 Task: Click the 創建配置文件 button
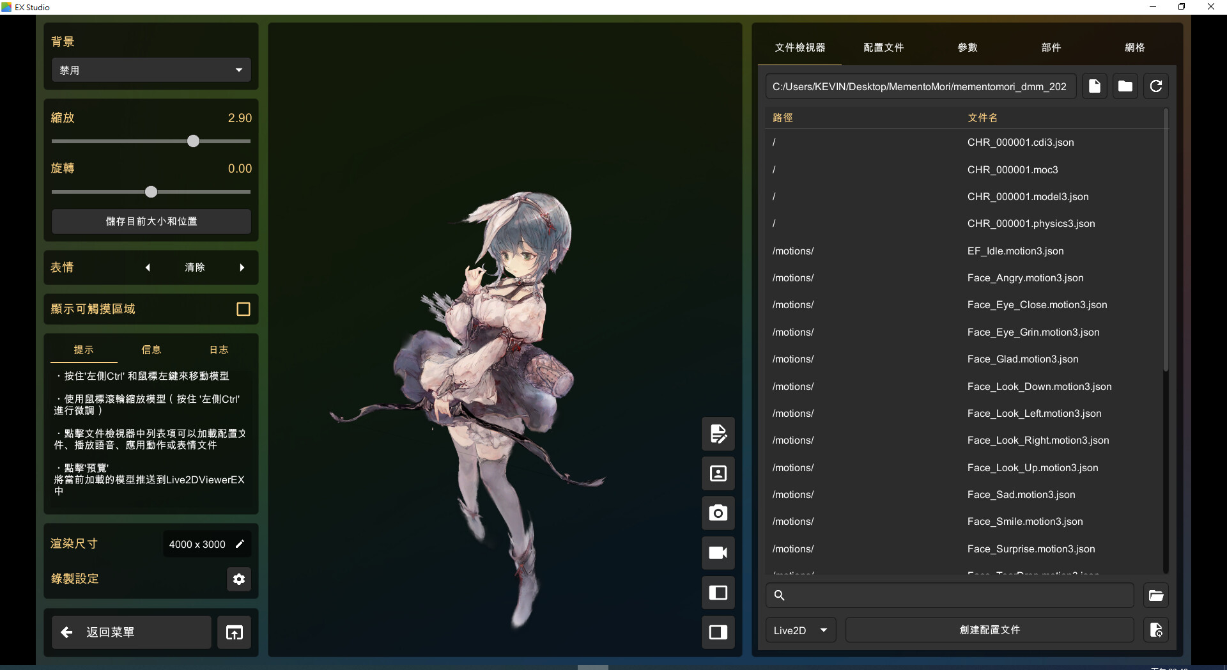pos(989,630)
